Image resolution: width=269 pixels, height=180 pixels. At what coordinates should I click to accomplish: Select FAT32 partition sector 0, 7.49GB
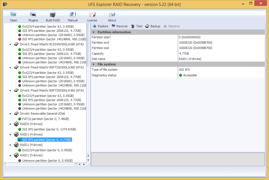tap(46, 119)
